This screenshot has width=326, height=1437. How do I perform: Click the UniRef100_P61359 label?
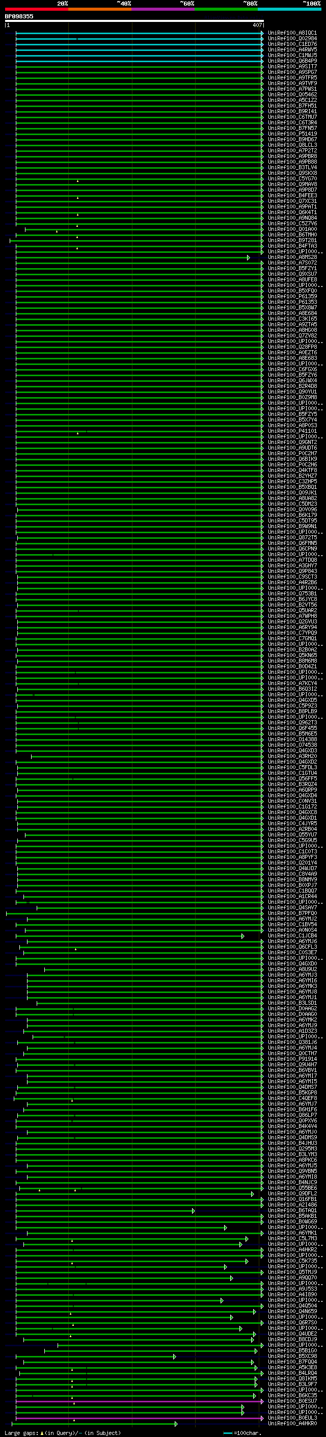click(x=292, y=296)
